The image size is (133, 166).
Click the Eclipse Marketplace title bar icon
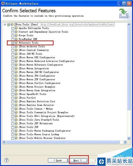(3, 3)
